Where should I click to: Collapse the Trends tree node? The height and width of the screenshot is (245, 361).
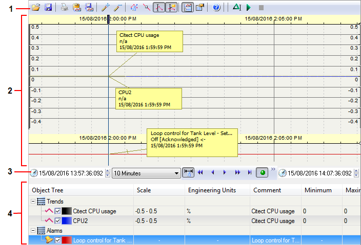click(x=34, y=201)
